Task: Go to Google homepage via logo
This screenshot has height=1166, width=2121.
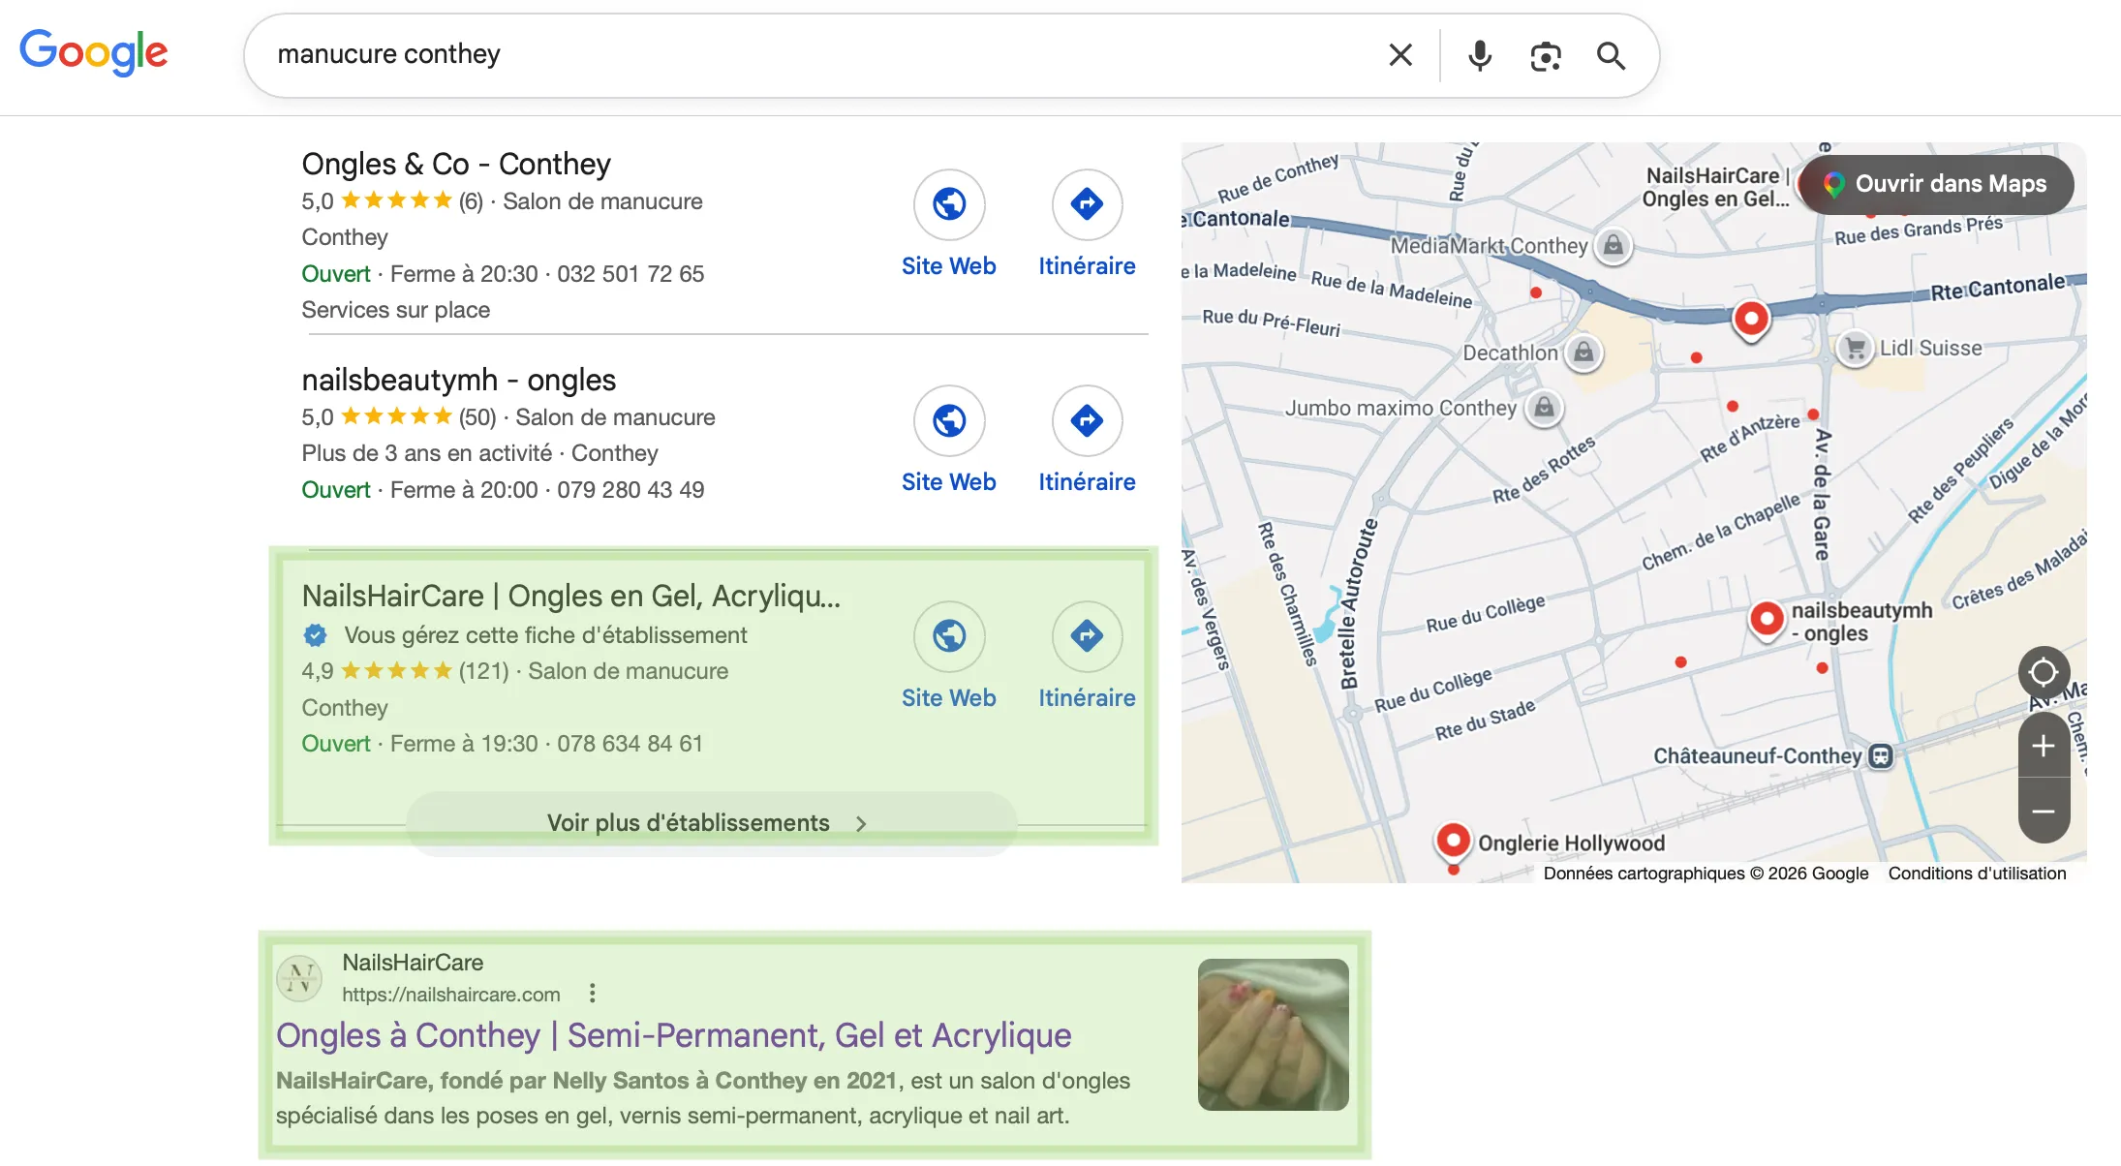Action: [93, 52]
